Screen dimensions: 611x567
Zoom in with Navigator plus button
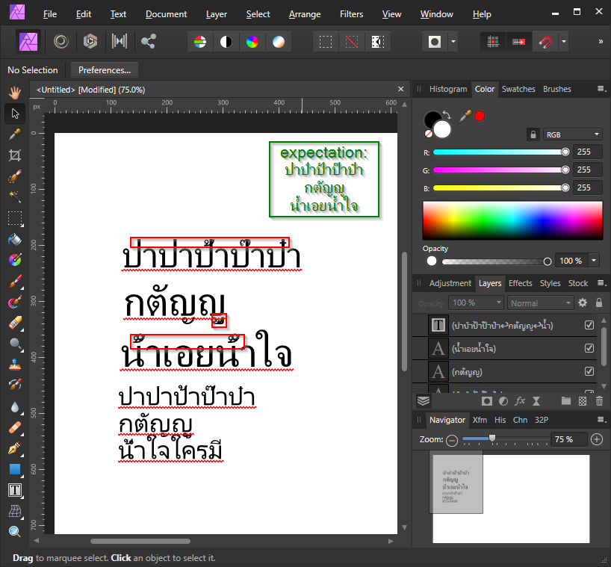coord(597,439)
